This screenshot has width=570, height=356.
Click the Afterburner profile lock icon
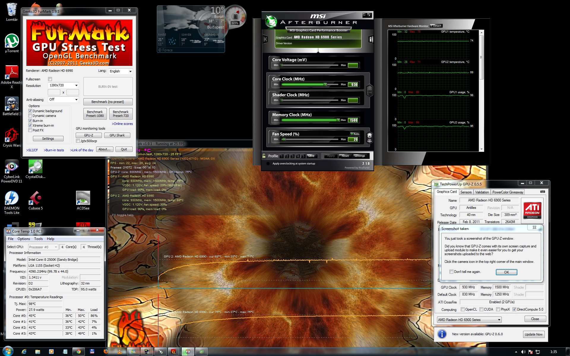pos(264,155)
